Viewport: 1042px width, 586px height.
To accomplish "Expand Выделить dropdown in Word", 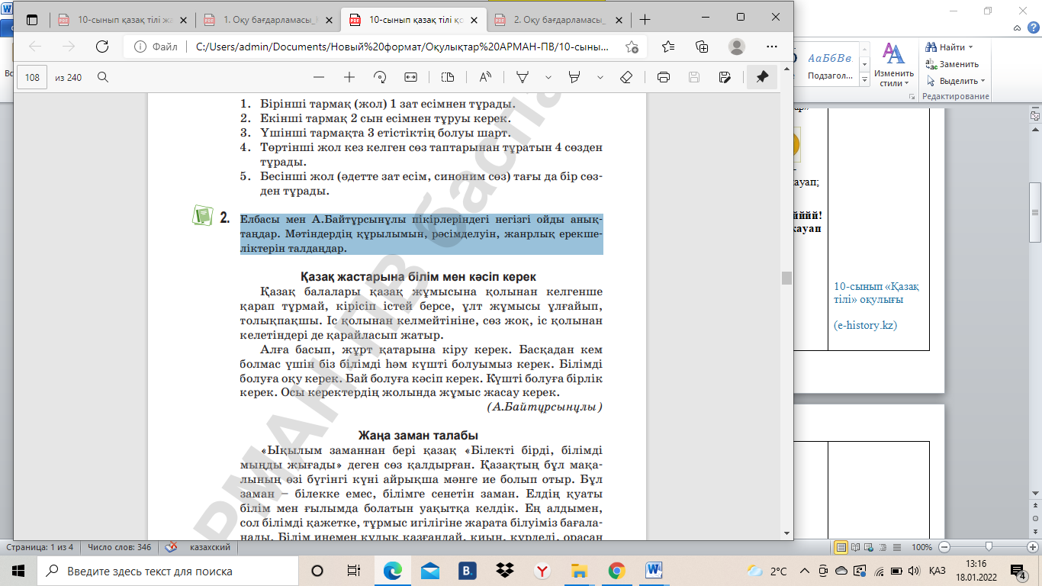I will coord(983,81).
